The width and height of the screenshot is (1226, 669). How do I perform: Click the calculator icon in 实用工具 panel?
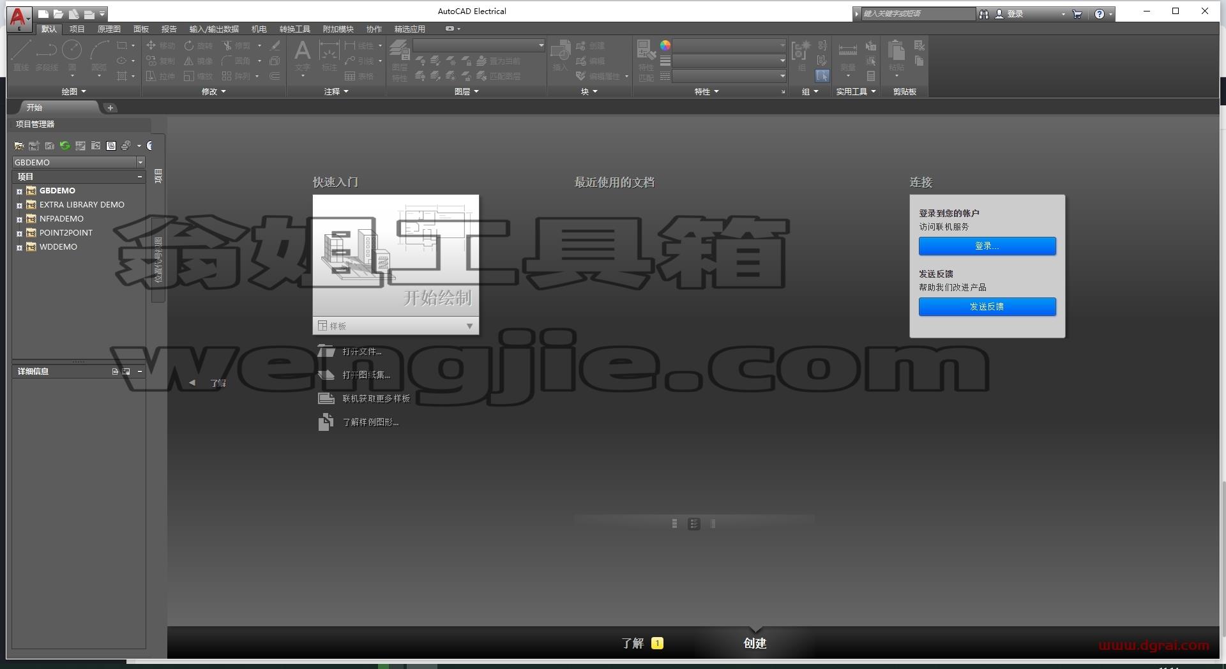(x=870, y=76)
